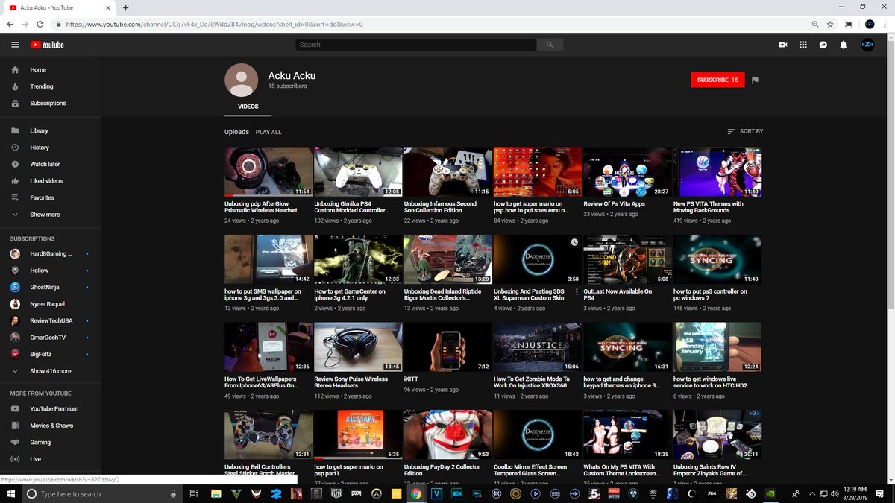Open the Uploads shelf link

[x=236, y=132]
